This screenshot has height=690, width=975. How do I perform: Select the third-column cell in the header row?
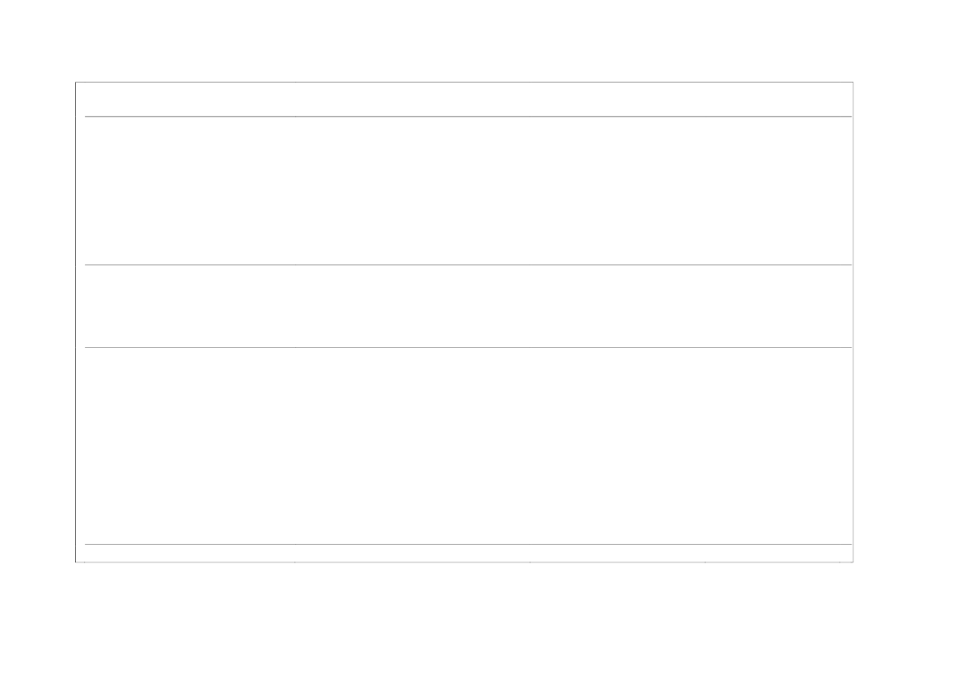coord(617,99)
